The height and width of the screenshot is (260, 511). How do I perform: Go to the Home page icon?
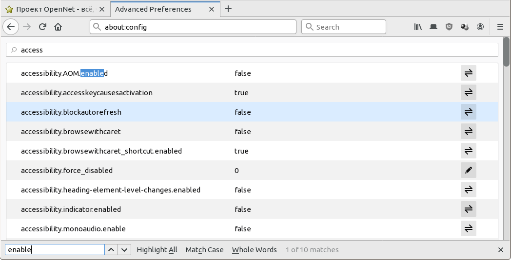[x=58, y=27]
